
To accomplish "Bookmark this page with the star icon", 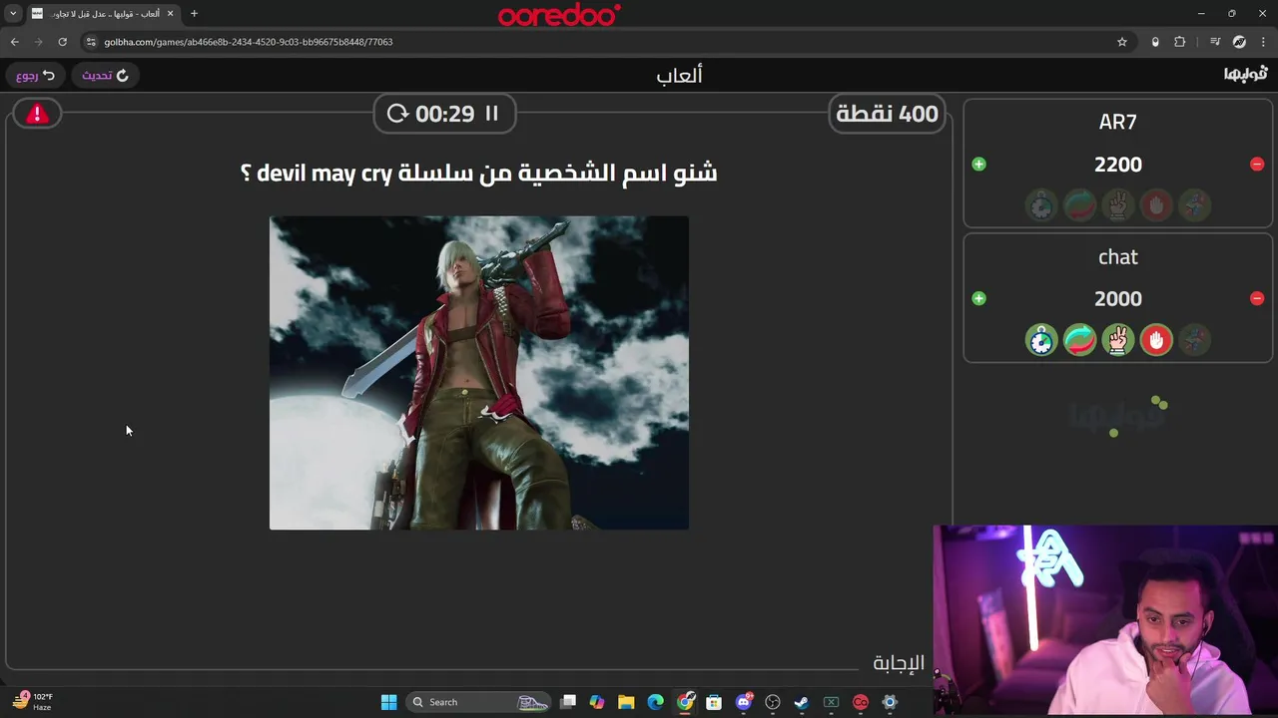I will 1122,42.
